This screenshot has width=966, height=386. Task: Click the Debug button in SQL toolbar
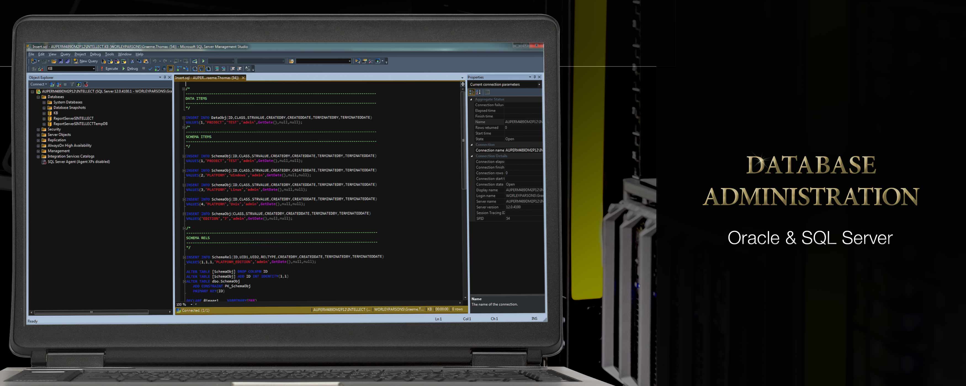click(130, 69)
